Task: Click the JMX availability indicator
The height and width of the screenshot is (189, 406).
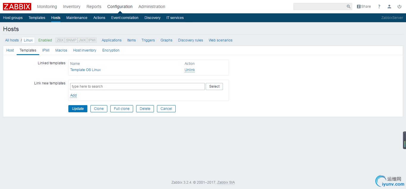Action: [82, 40]
